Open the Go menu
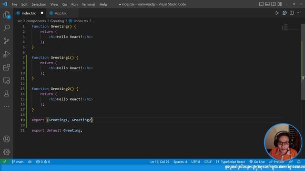Viewport: 305px width, 171px height. click(x=65, y=4)
